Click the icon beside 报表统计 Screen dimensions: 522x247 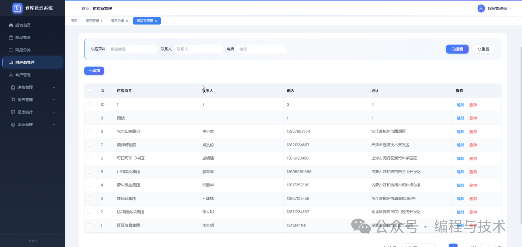point(13,112)
